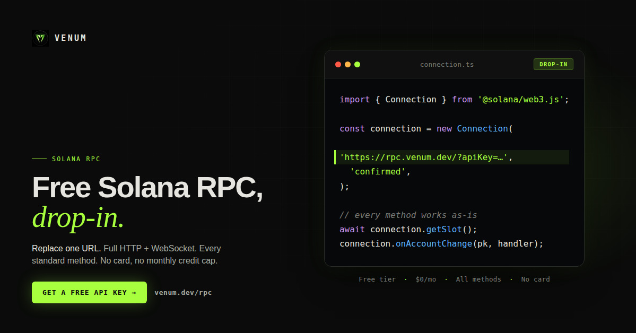Click the highlighted rpc.venum.dev URL line

click(x=451, y=157)
